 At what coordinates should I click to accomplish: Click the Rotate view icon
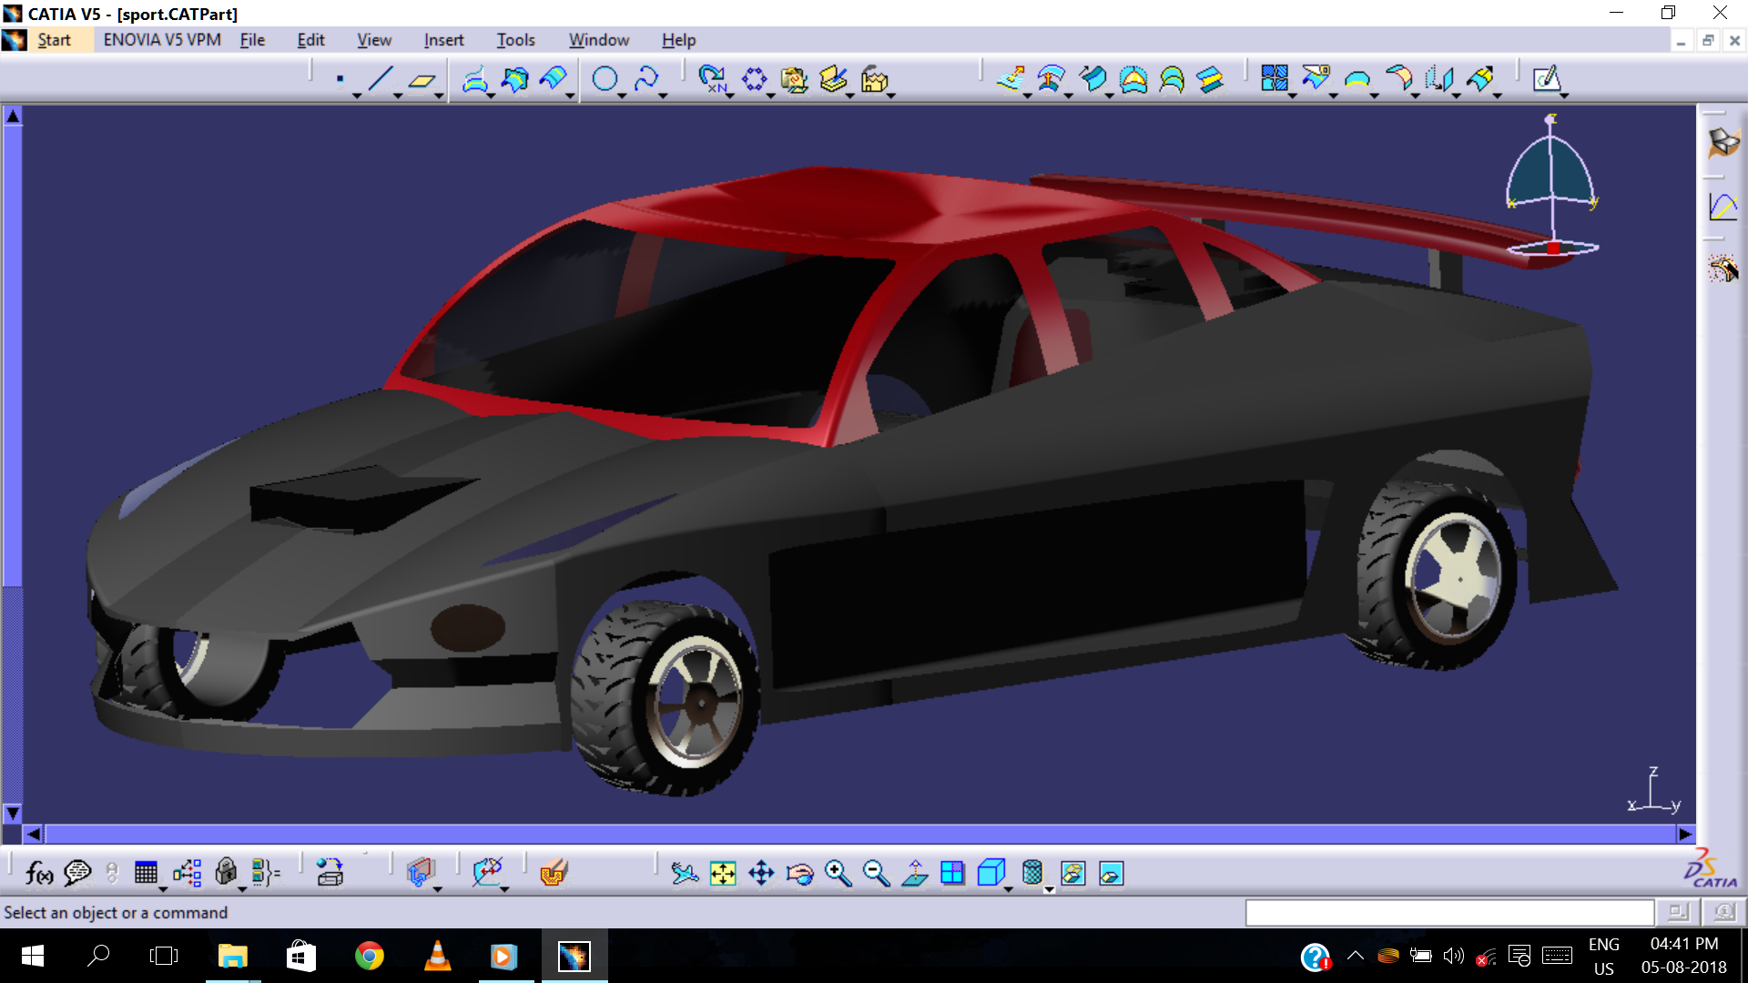pyautogui.click(x=799, y=874)
